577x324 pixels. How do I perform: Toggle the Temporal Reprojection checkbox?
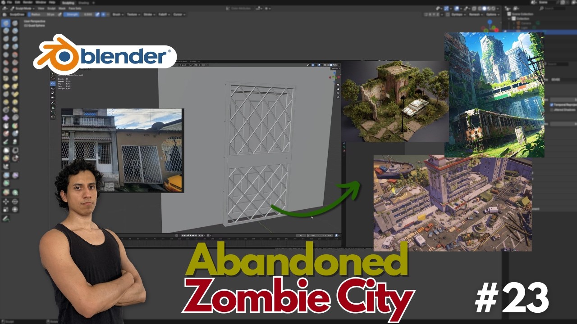click(552, 104)
